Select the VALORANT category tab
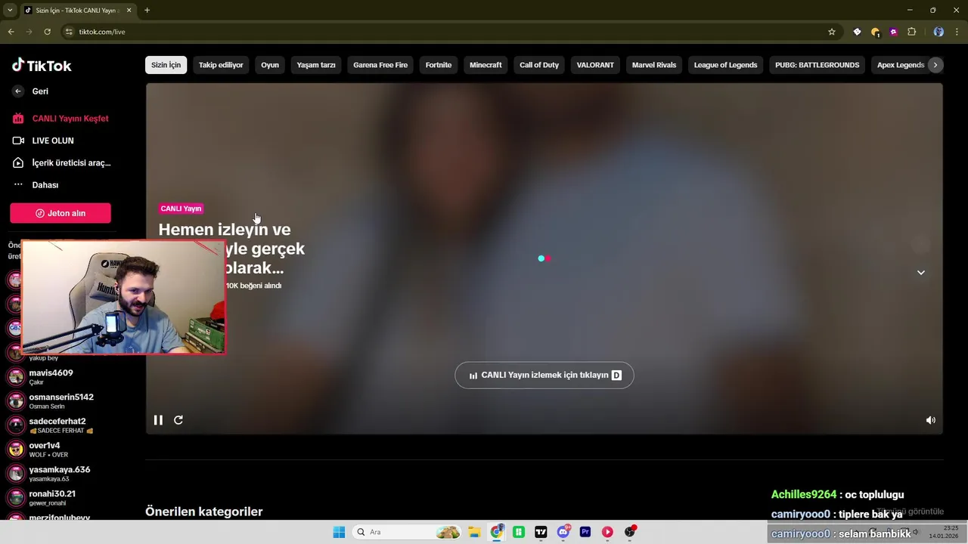The image size is (968, 544). point(595,65)
